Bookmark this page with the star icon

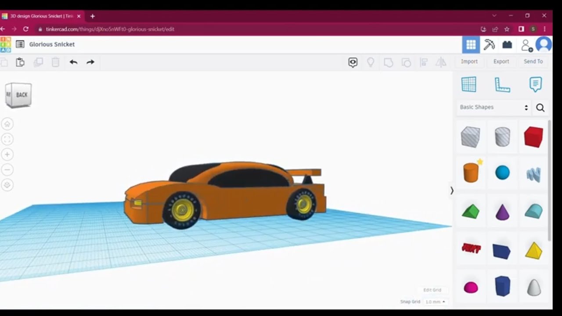pos(507,29)
